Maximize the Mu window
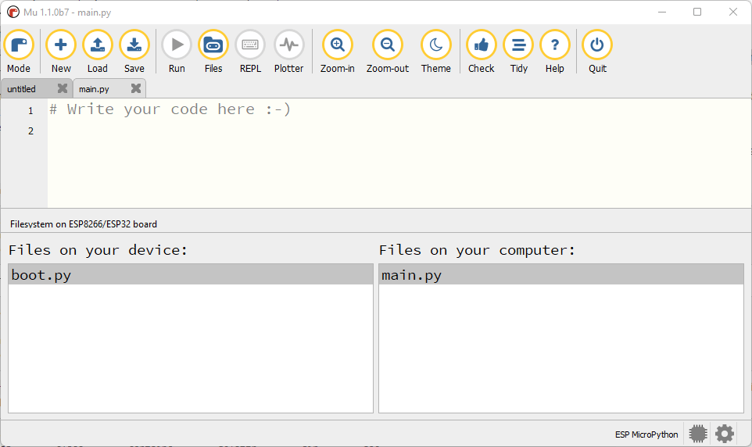 pos(697,12)
